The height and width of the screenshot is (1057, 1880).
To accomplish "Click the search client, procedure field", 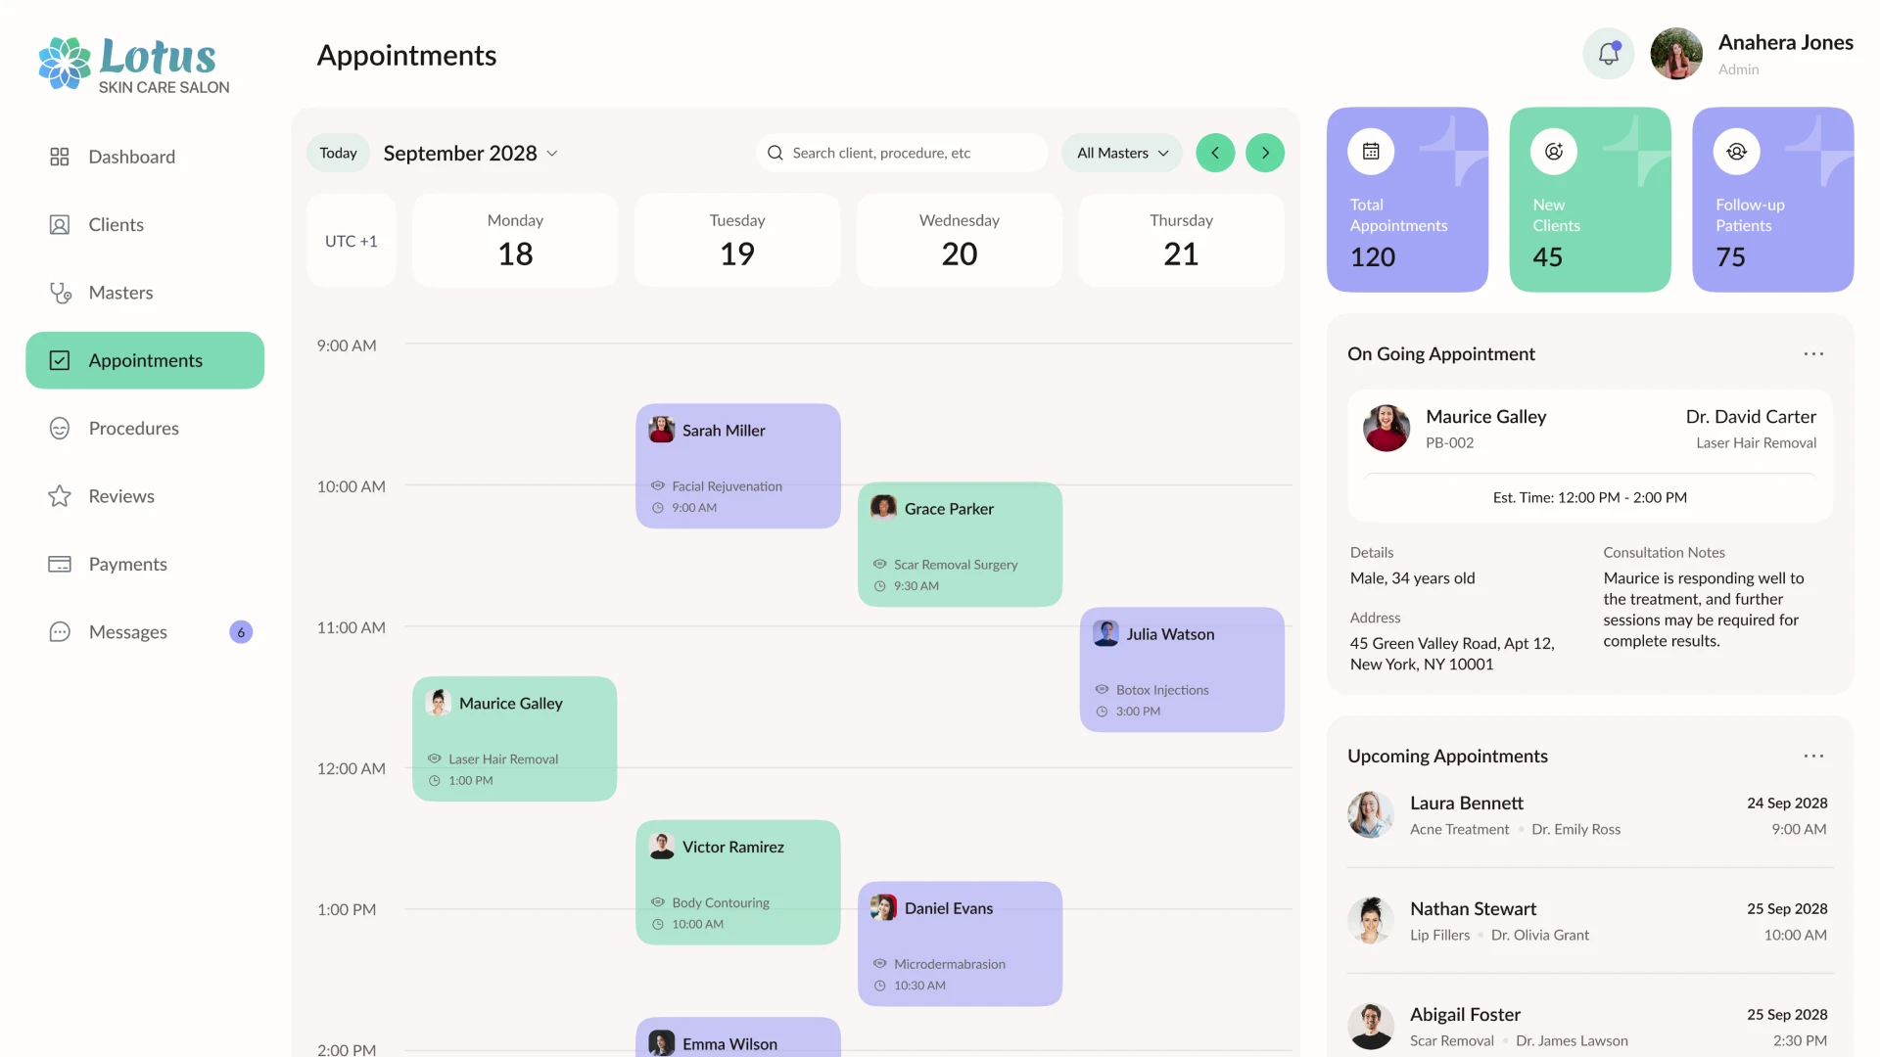I will (901, 153).
